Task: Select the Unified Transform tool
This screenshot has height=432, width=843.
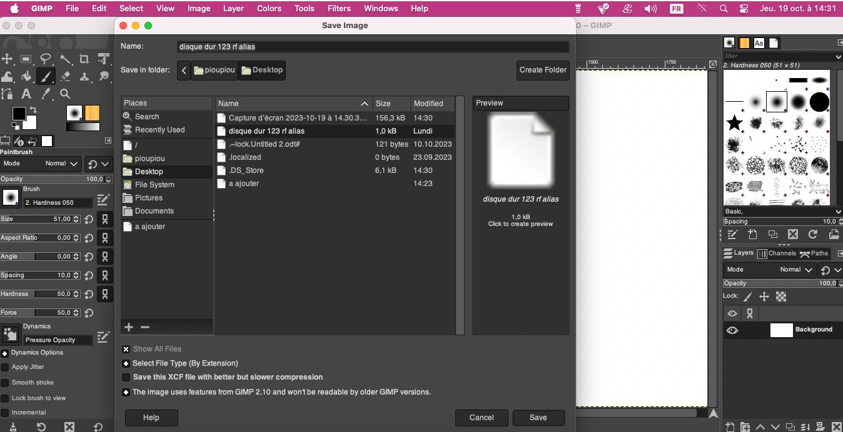Action: pos(104,59)
